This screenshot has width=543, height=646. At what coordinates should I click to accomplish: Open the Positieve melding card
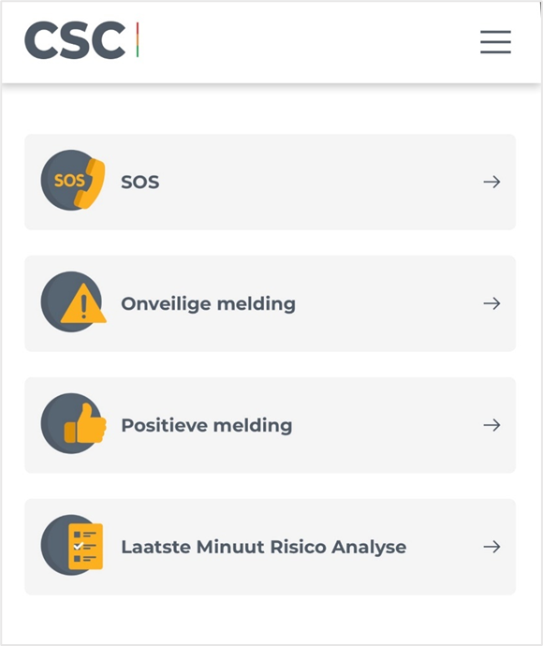[271, 425]
